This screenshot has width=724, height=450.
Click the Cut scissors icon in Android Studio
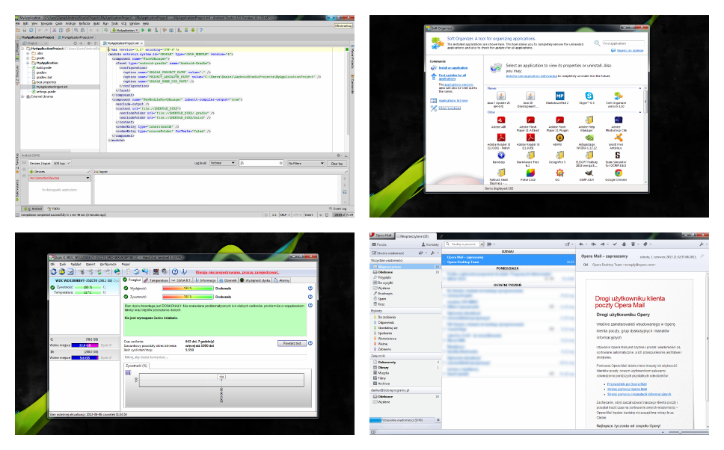point(55,30)
